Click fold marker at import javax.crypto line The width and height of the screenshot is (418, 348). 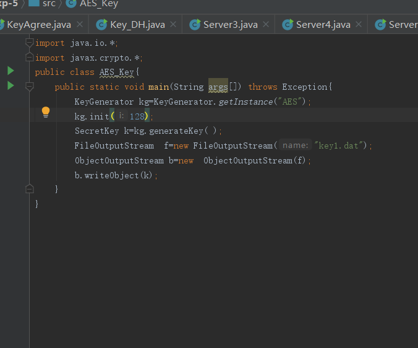click(x=29, y=57)
